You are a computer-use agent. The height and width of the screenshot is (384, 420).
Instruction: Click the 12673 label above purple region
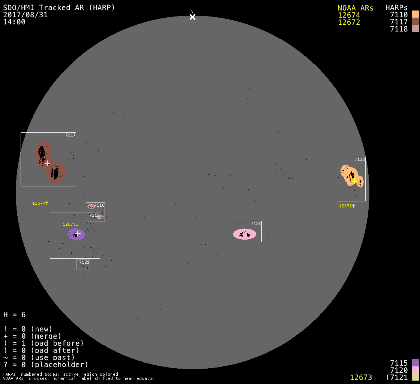70,224
